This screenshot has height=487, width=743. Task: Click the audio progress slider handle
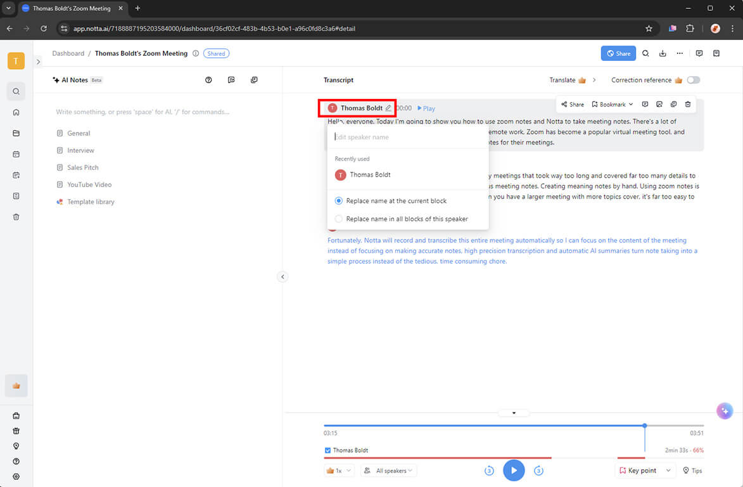[x=645, y=426]
